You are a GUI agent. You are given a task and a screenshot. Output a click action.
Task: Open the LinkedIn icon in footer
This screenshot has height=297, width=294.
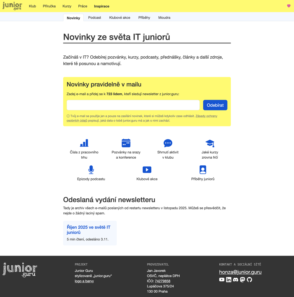point(229,280)
